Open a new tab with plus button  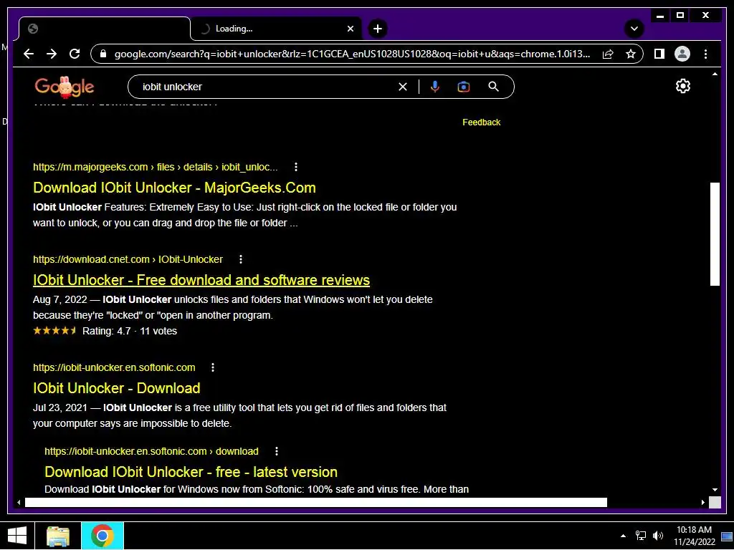377,29
